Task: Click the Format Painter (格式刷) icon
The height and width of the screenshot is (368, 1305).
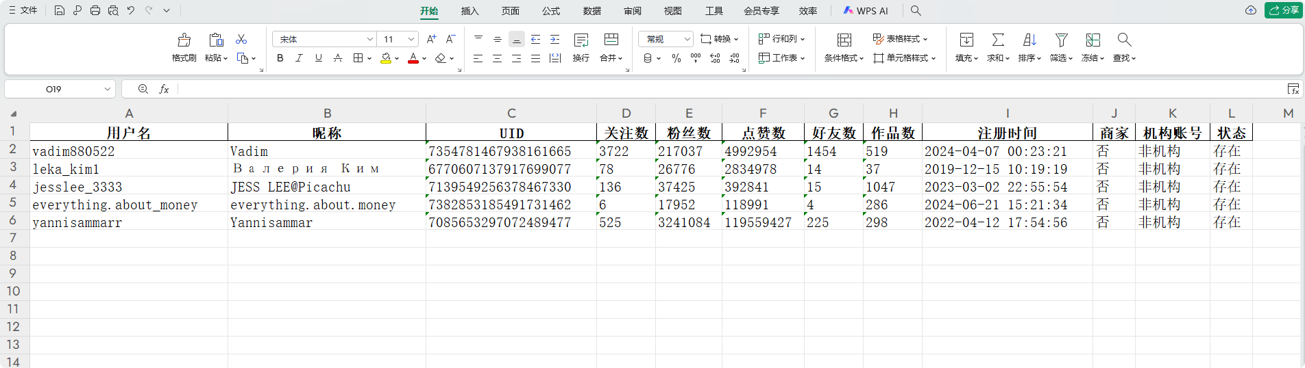Action: pyautogui.click(x=184, y=40)
